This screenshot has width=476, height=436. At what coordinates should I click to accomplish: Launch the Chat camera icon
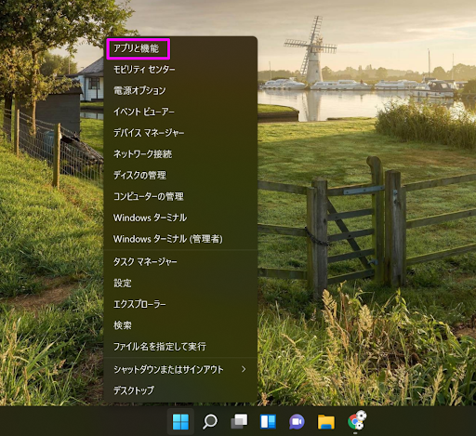[297, 422]
